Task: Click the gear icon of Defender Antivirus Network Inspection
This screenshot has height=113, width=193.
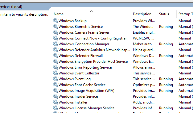Action: click(x=55, y=50)
